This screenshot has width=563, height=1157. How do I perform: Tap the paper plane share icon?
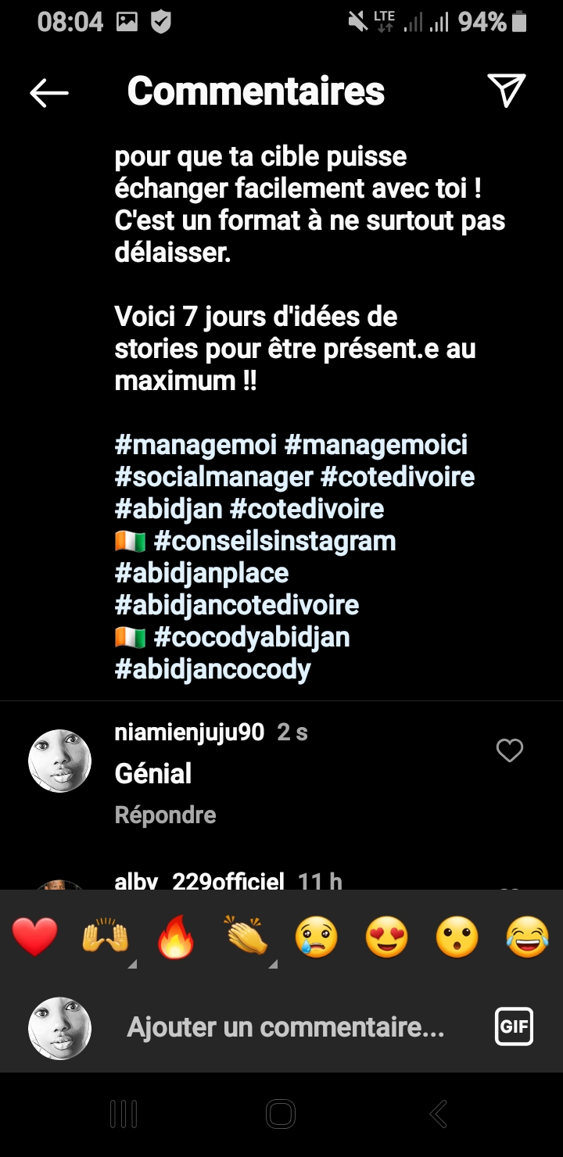click(x=506, y=91)
